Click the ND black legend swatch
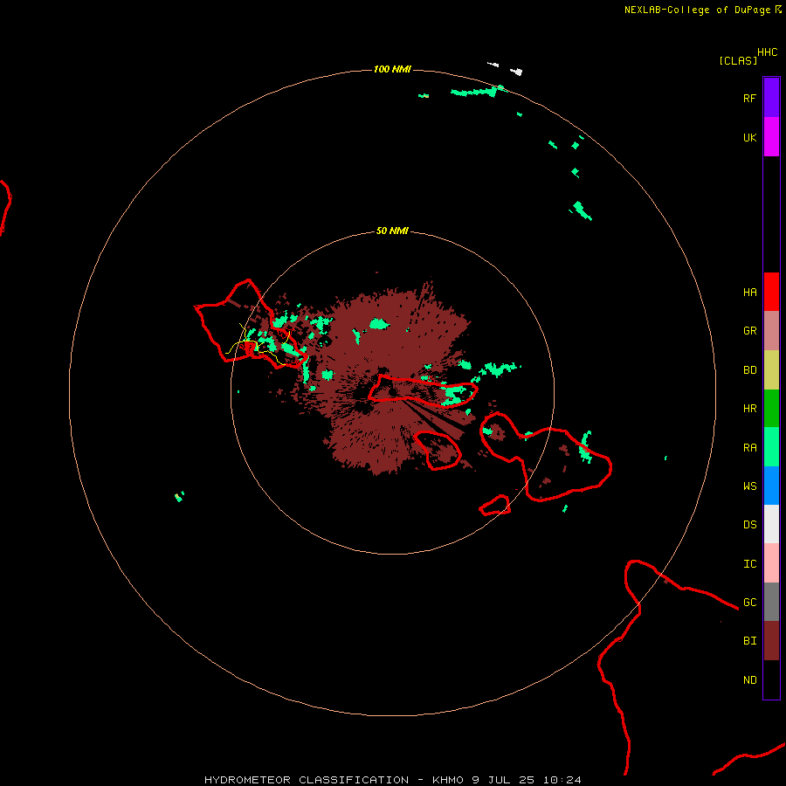 point(771,679)
